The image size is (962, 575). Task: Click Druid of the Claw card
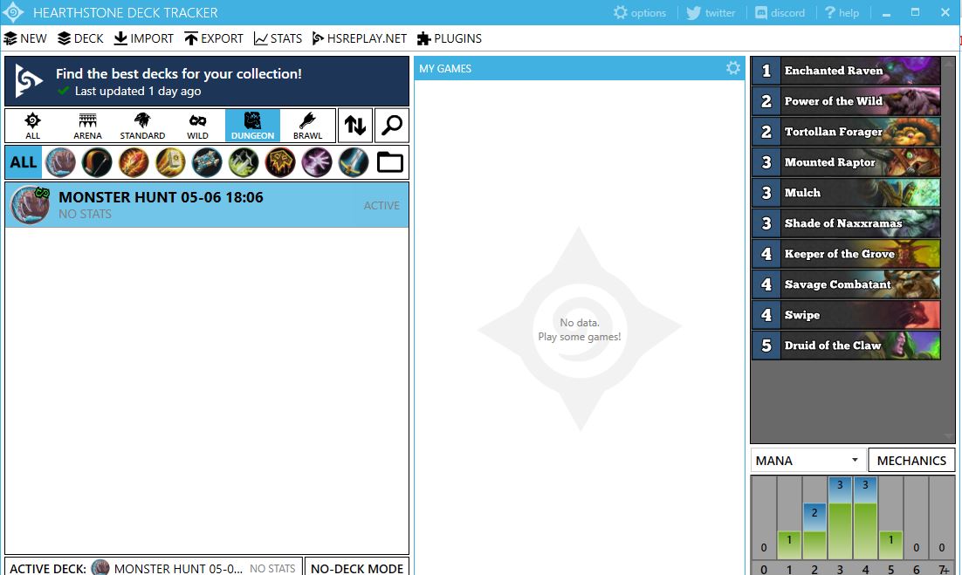pos(846,346)
